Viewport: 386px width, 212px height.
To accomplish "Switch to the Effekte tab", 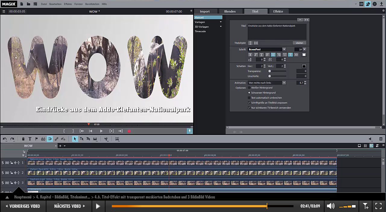I will tap(278, 11).
